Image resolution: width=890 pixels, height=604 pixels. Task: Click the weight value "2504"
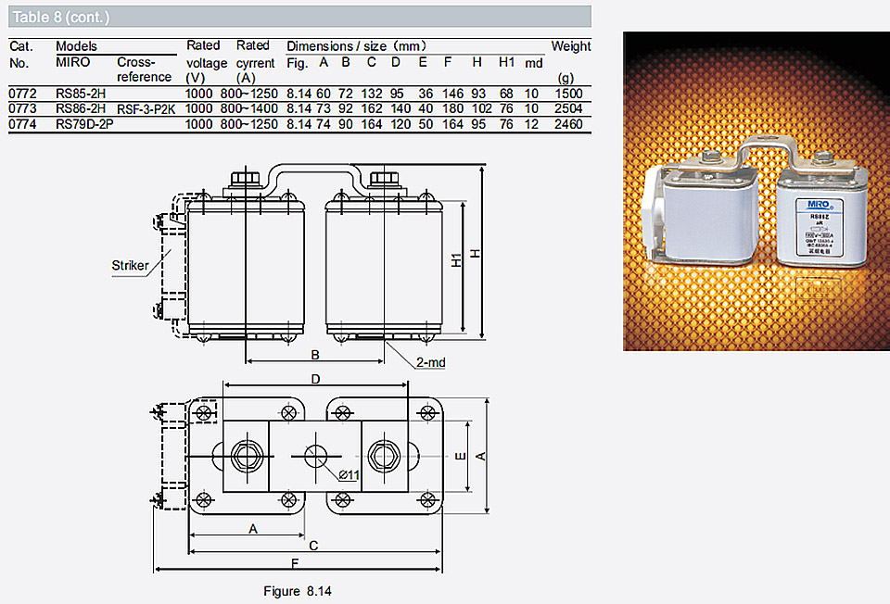tap(568, 109)
